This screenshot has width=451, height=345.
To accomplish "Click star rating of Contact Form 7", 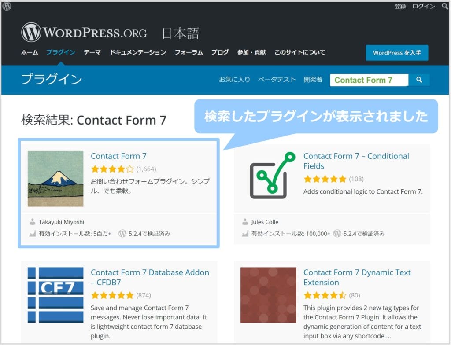I will pos(112,169).
